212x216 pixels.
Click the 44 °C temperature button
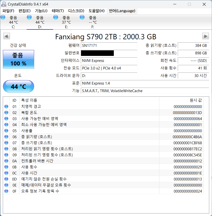point(18,86)
